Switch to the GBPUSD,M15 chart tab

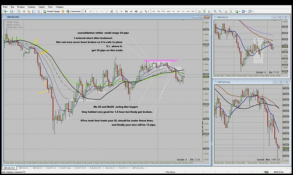[9, 168]
